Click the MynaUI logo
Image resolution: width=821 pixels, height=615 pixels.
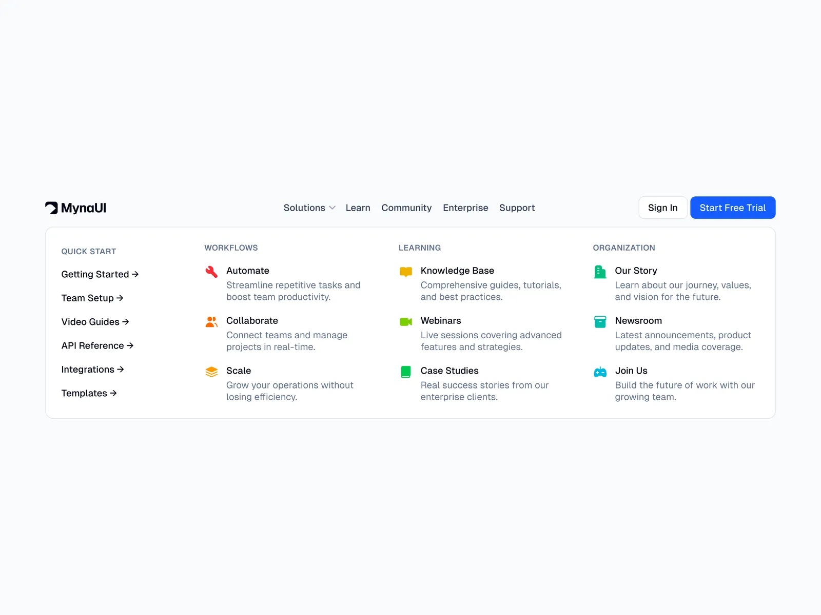(76, 208)
